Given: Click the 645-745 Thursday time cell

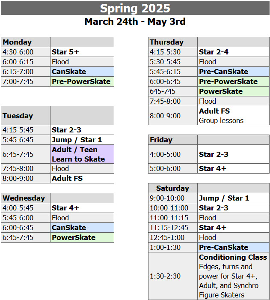Looking at the screenshot, I should (173, 91).
